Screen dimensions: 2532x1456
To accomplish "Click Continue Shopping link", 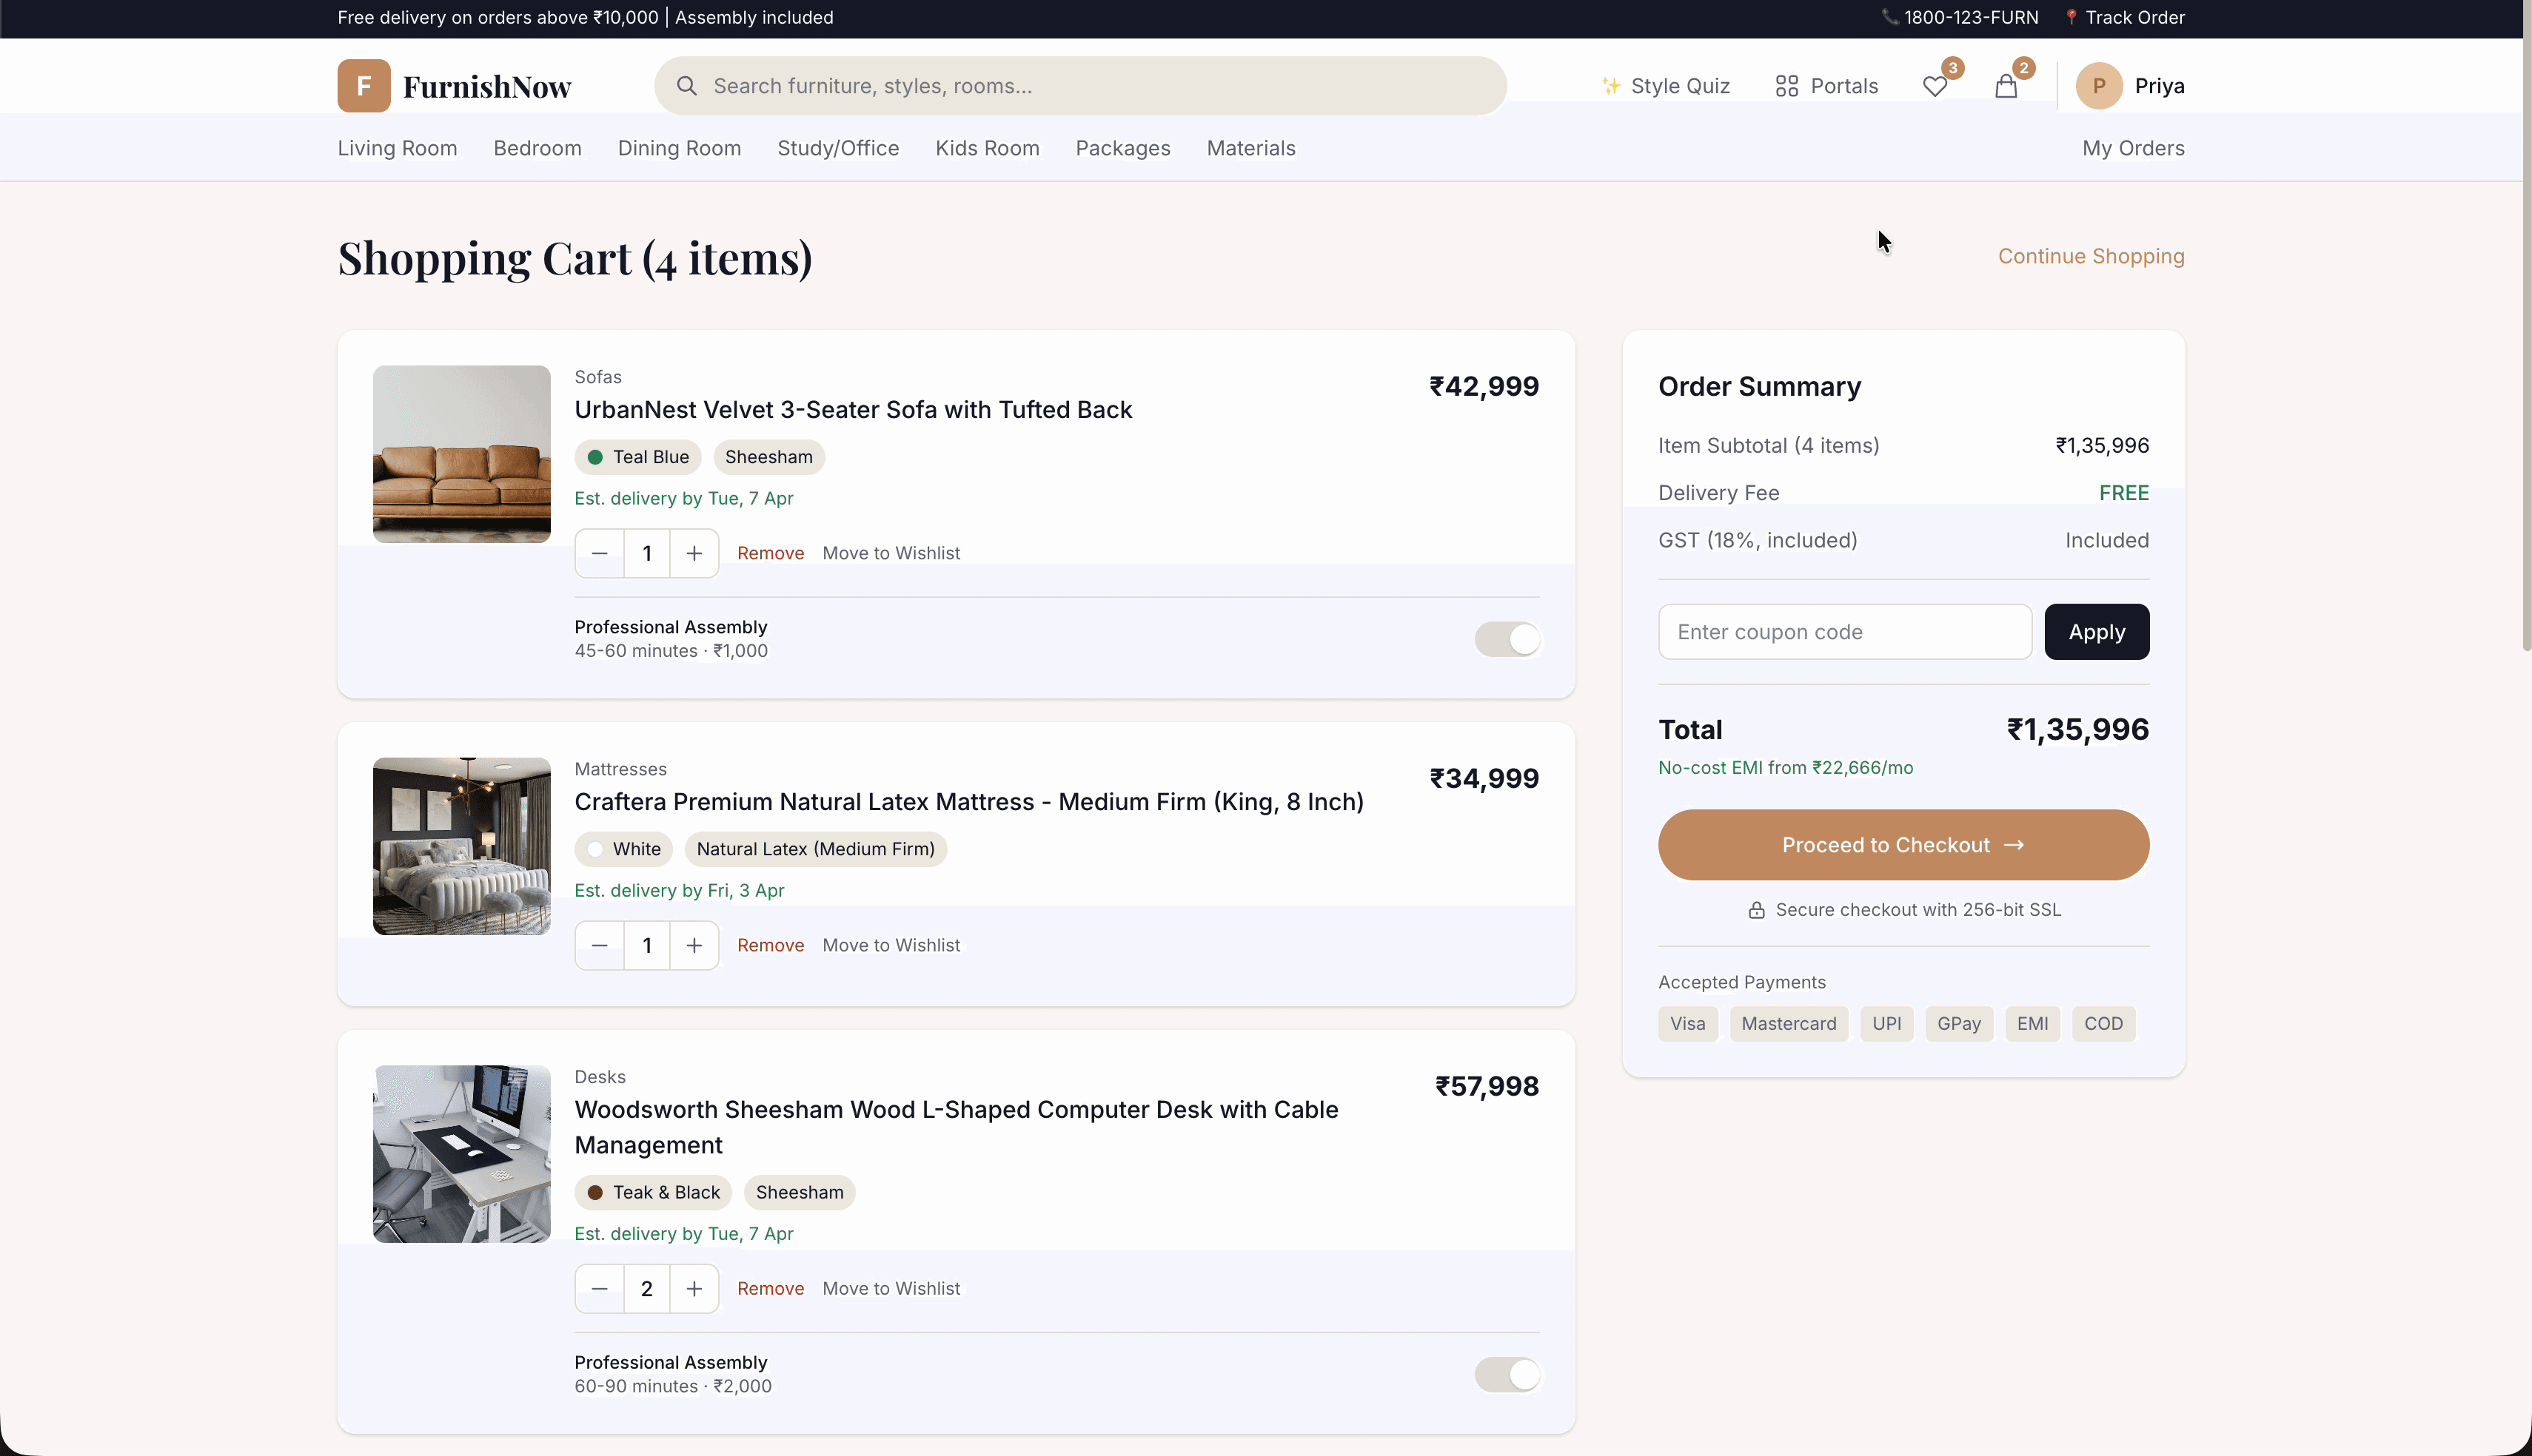I will [x=2091, y=256].
